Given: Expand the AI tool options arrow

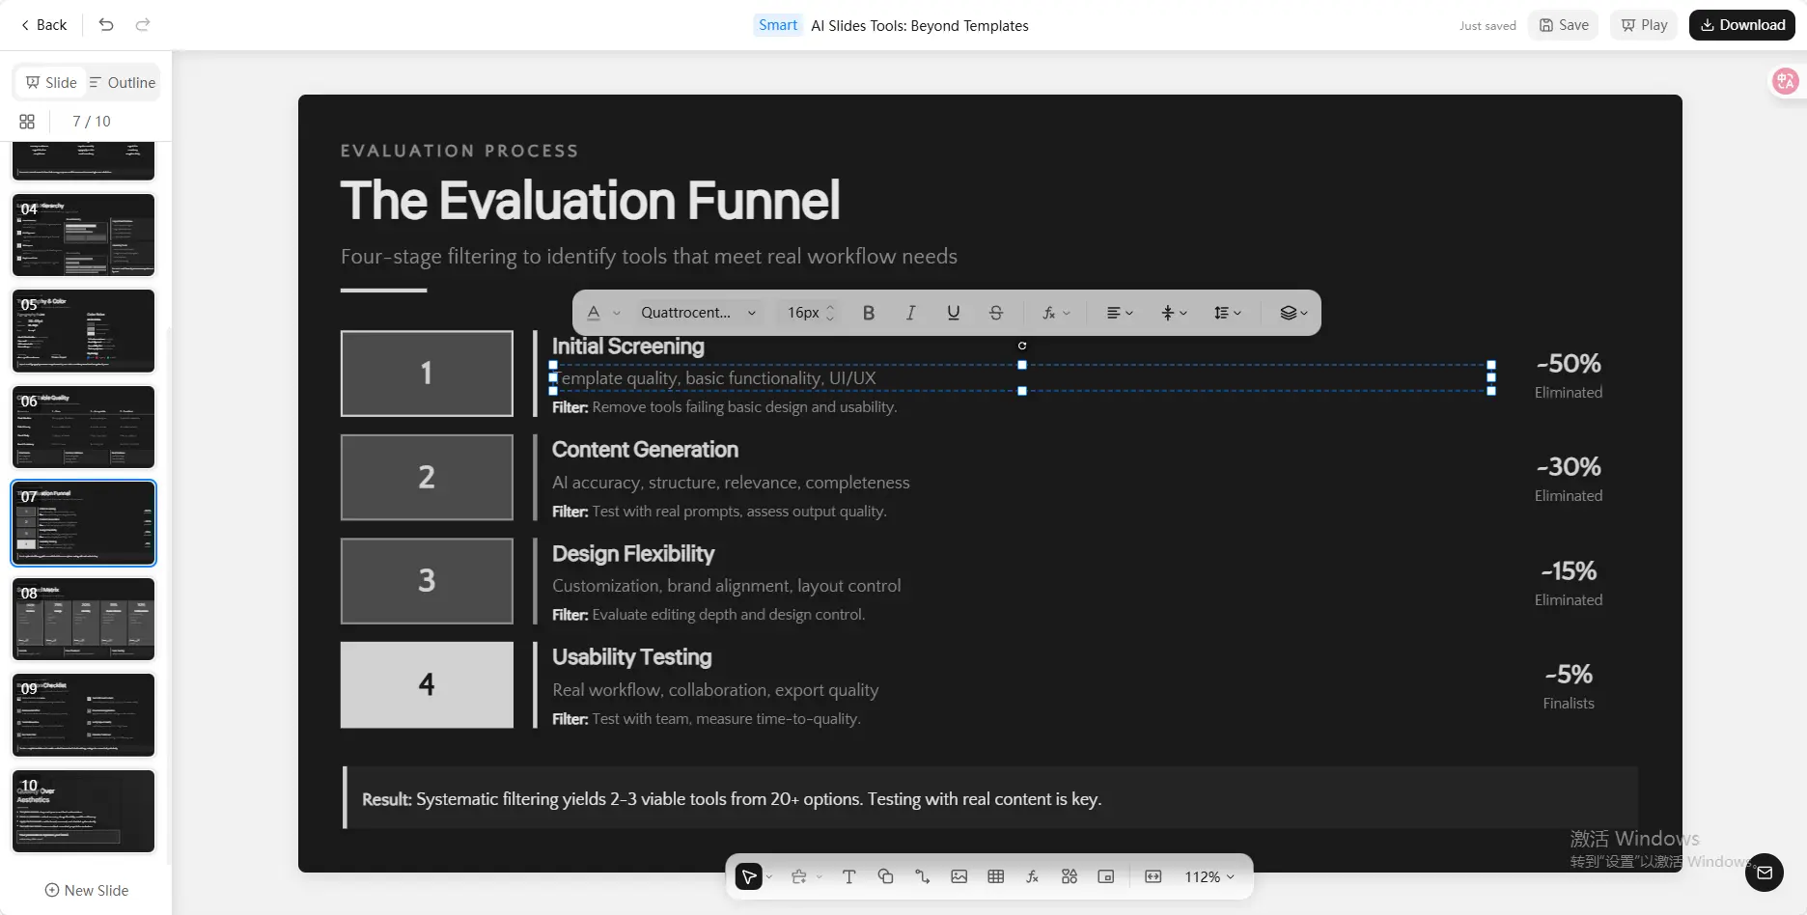Looking at the screenshot, I should (820, 877).
